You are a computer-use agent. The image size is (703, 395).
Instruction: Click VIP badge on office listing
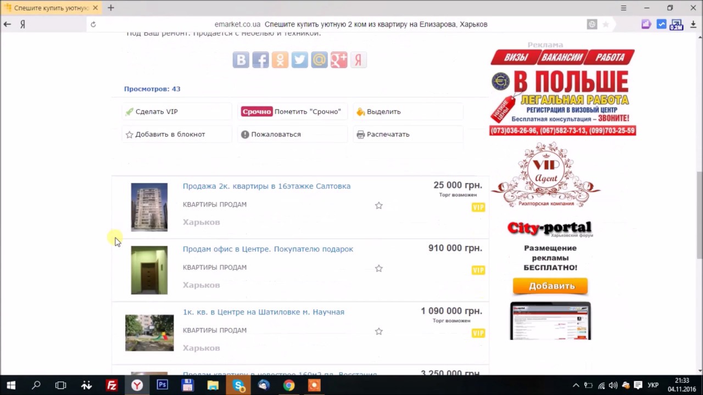pos(478,270)
